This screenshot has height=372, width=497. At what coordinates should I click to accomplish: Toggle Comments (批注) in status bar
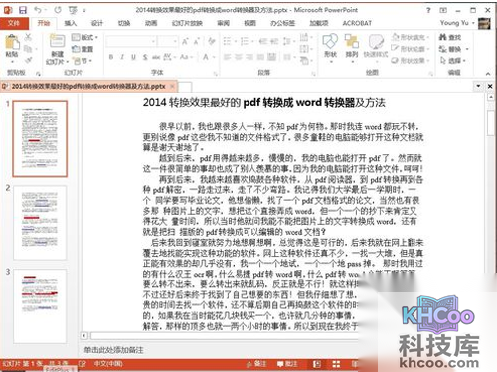pos(287,364)
